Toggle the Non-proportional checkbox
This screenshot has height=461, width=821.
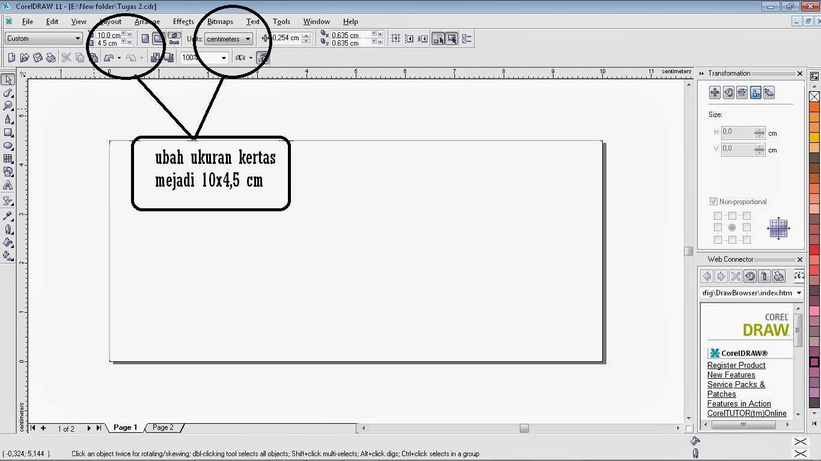pyautogui.click(x=714, y=202)
